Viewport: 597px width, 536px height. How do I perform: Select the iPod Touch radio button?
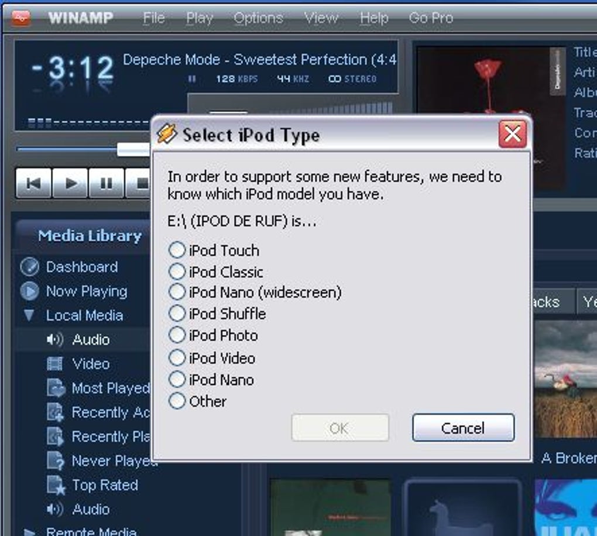tap(177, 250)
